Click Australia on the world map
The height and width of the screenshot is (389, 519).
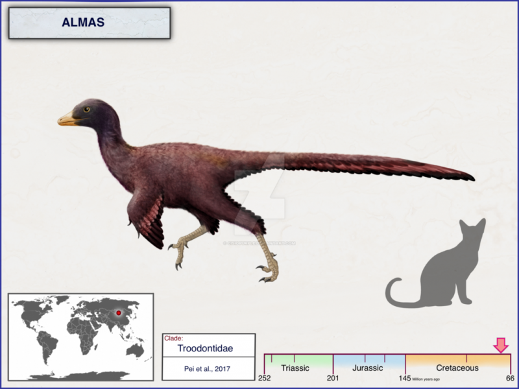tap(136, 350)
